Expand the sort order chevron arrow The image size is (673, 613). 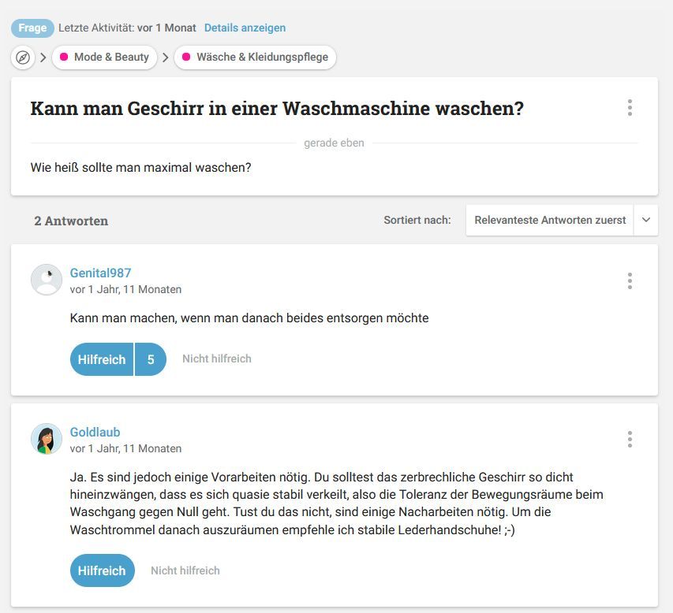pos(645,221)
